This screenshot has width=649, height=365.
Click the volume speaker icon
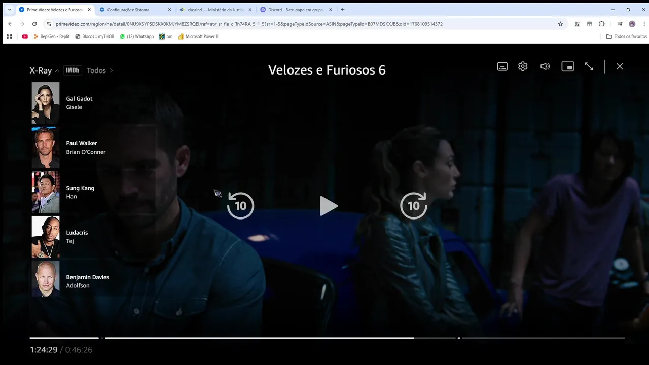pyautogui.click(x=545, y=66)
